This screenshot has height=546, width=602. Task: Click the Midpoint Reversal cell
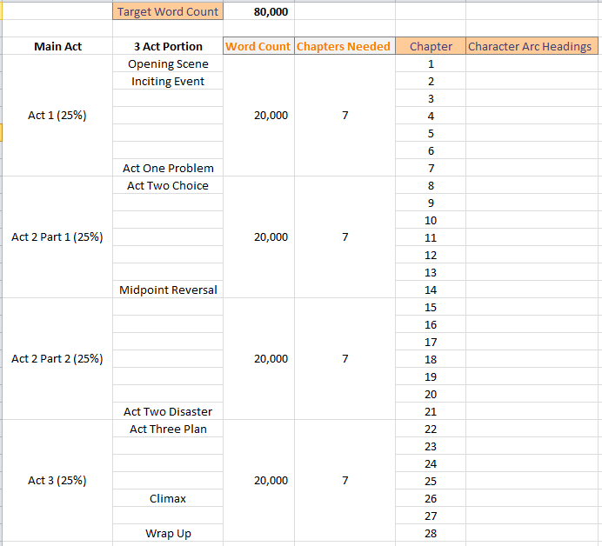pos(168,290)
